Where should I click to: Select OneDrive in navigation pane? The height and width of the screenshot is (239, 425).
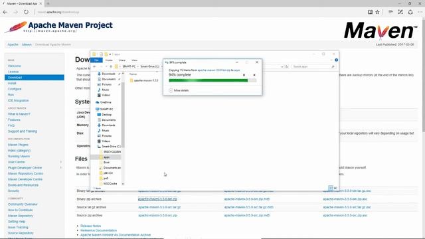tap(104, 102)
